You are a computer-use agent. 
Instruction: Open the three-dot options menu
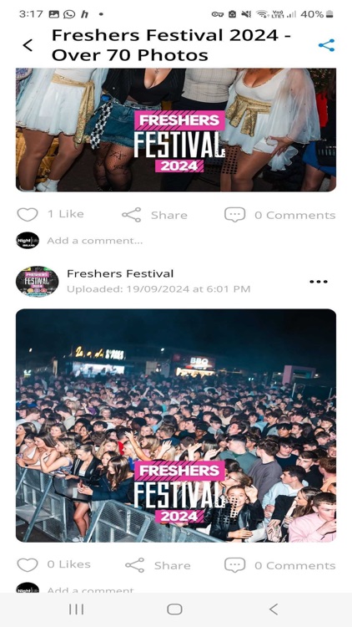tap(319, 282)
